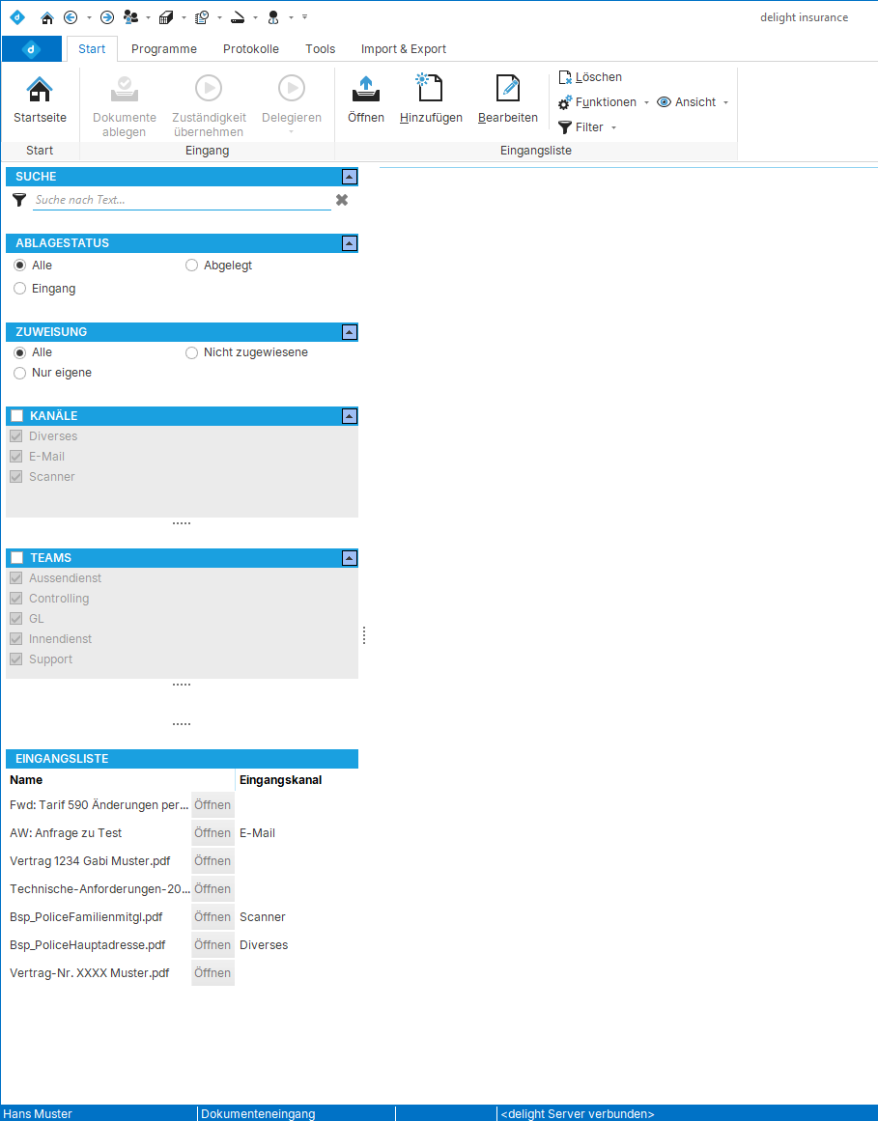Click the Bearbeiten pencil icon
Viewport: 878px width, 1121px height.
(x=507, y=88)
